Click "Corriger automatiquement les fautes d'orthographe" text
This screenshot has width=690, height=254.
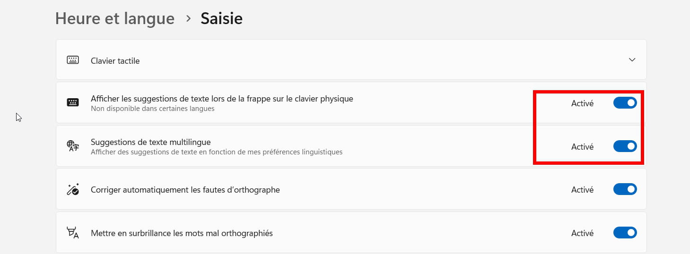[x=185, y=190]
